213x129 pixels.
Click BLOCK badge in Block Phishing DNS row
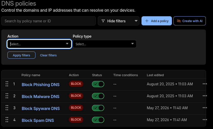pos(76,84)
